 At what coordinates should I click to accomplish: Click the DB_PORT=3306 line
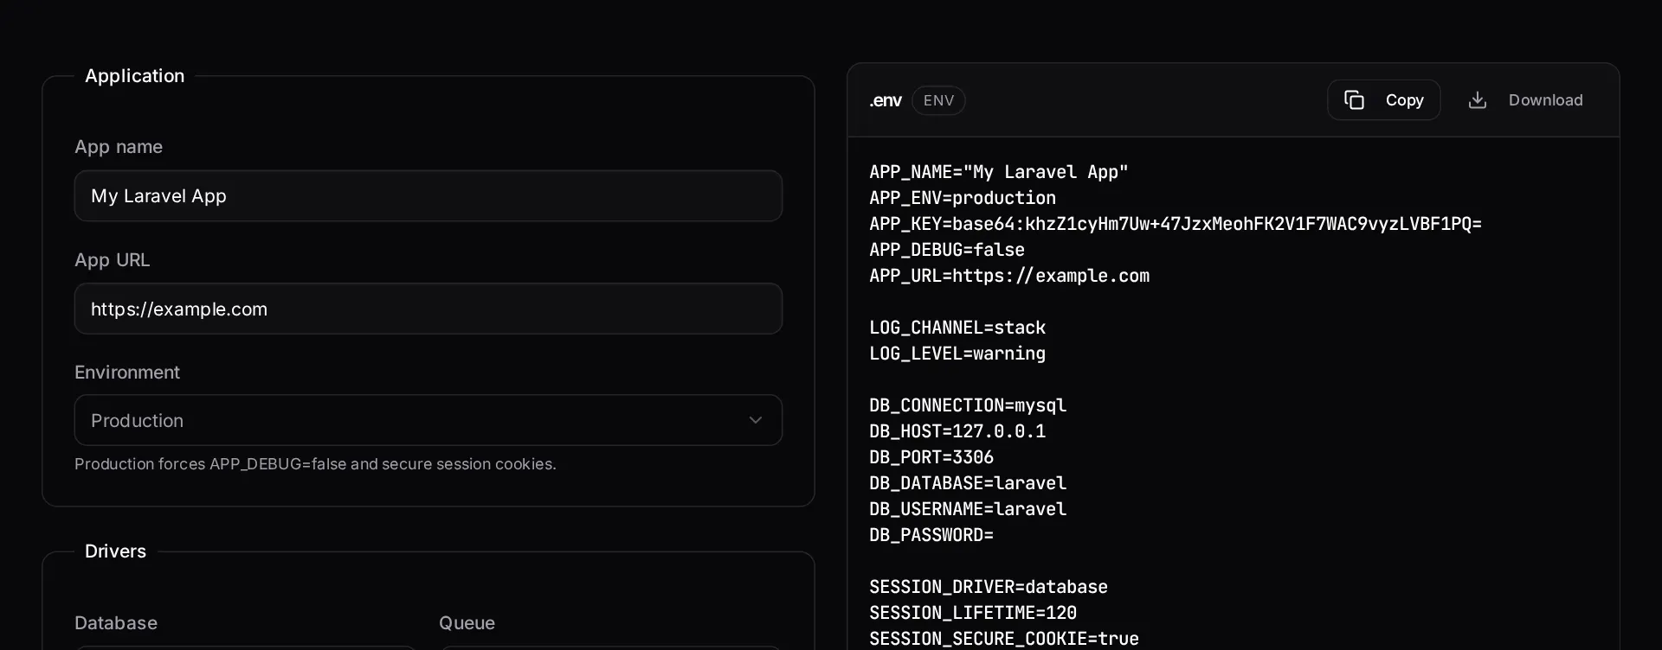931,457
